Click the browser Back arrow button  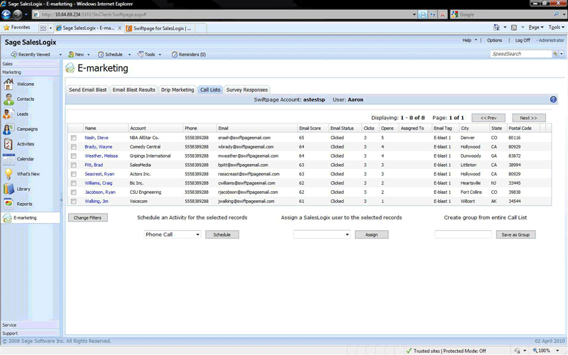pos(6,14)
